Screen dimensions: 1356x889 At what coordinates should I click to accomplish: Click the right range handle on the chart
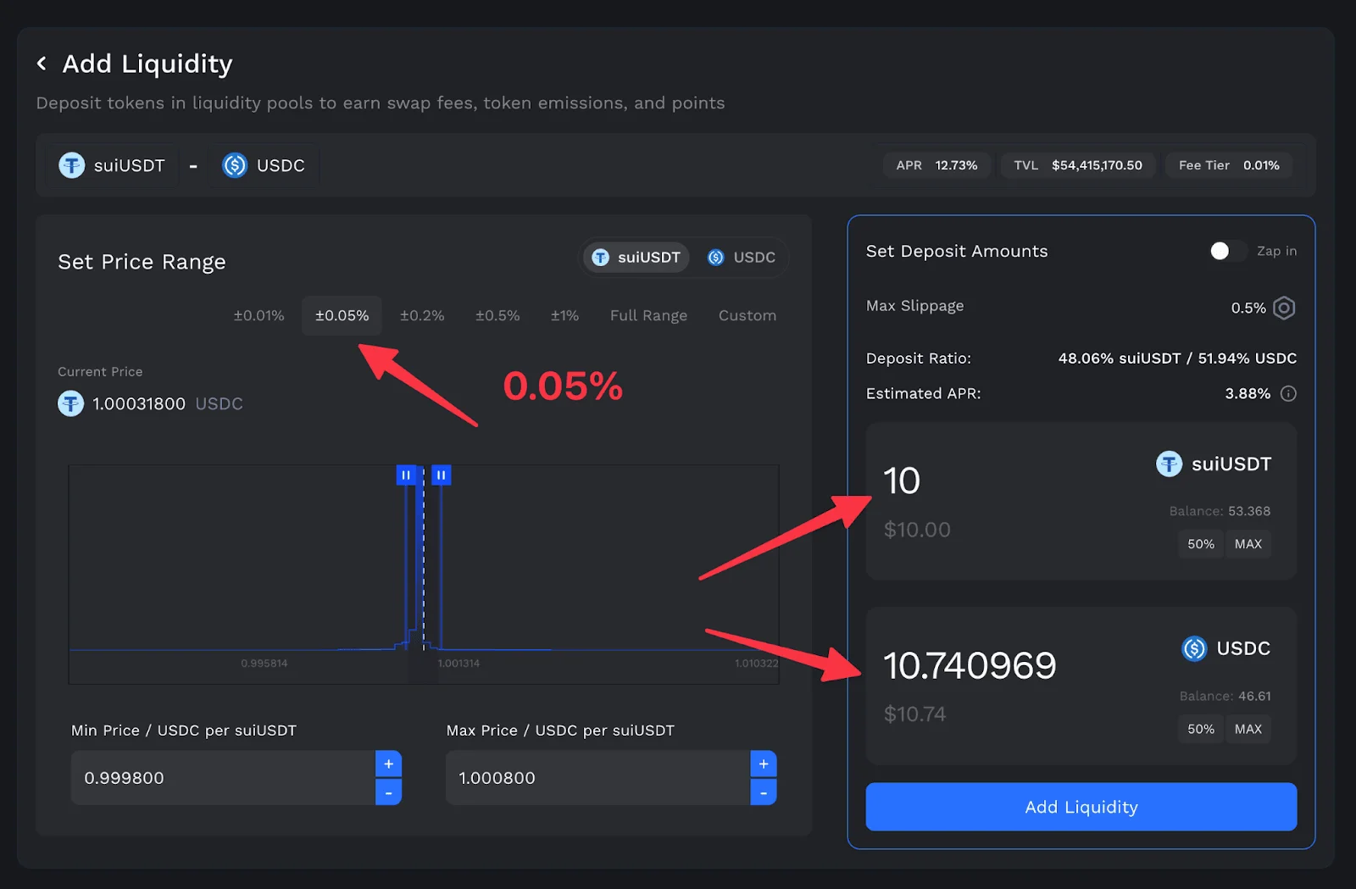[x=441, y=475]
